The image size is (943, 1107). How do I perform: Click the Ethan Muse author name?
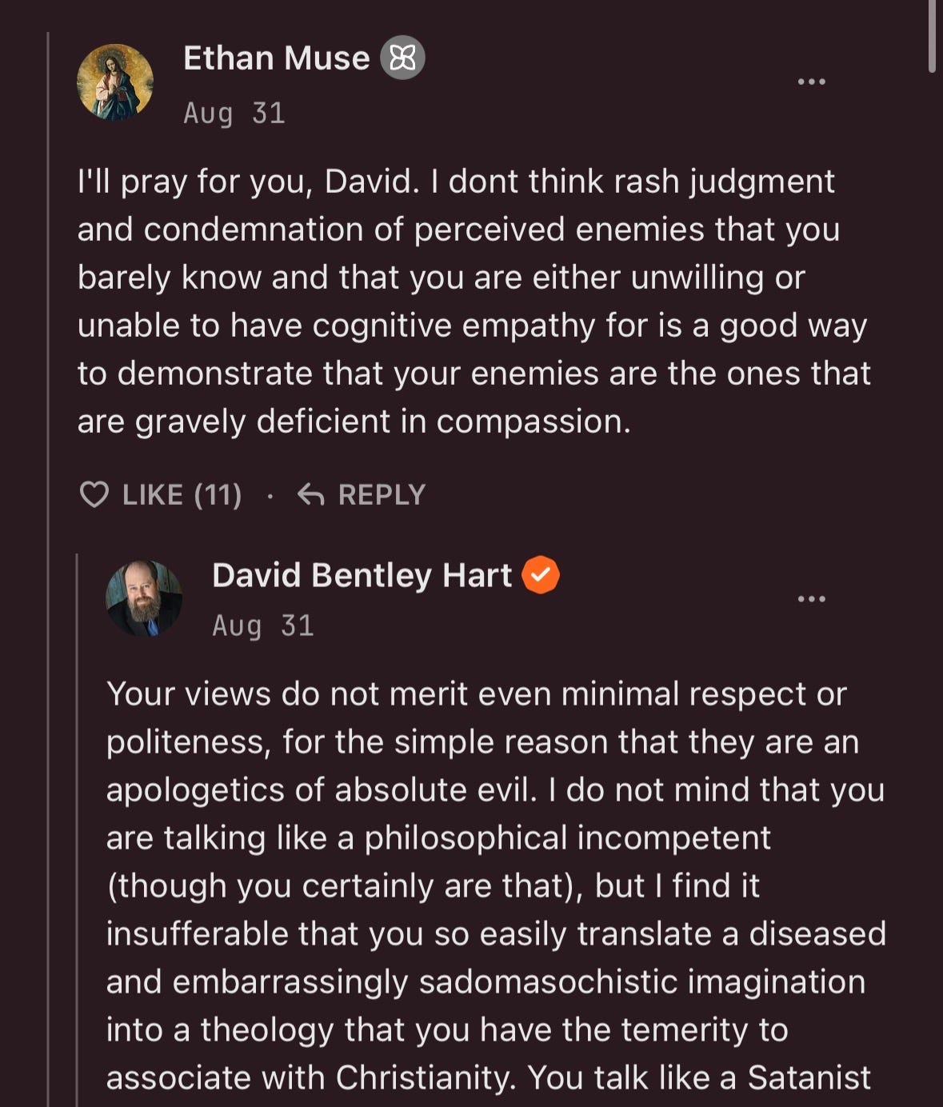(x=277, y=58)
